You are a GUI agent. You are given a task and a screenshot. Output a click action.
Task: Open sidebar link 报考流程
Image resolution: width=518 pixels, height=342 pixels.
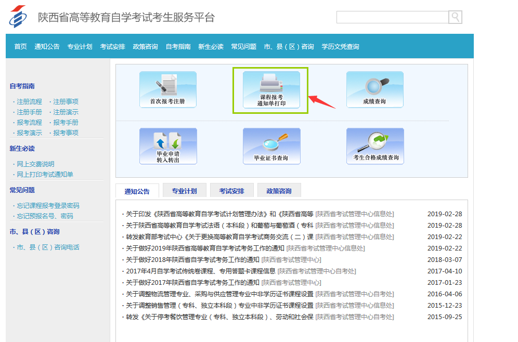(29, 123)
